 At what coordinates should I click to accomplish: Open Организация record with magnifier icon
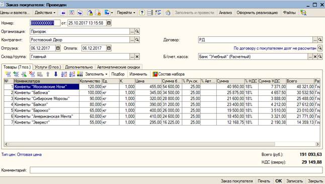click(x=137, y=31)
